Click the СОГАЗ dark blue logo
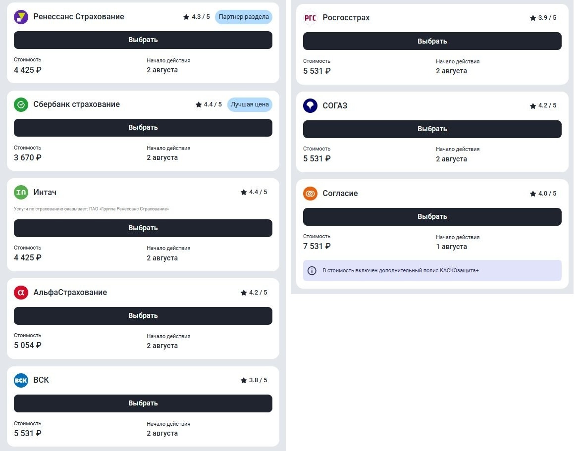This screenshot has height=451, width=577. pyautogui.click(x=310, y=105)
